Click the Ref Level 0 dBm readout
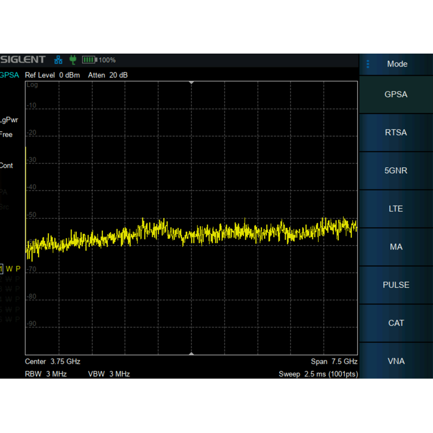 52,75
